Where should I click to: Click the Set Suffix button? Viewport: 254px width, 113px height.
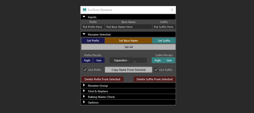click(x=164, y=41)
